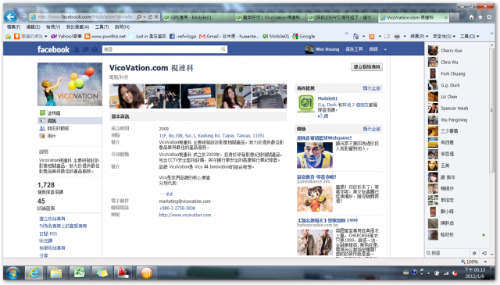The image size is (500, 285).
Task: Switch to the DEFY Mobile01 tab
Action: 341,17
